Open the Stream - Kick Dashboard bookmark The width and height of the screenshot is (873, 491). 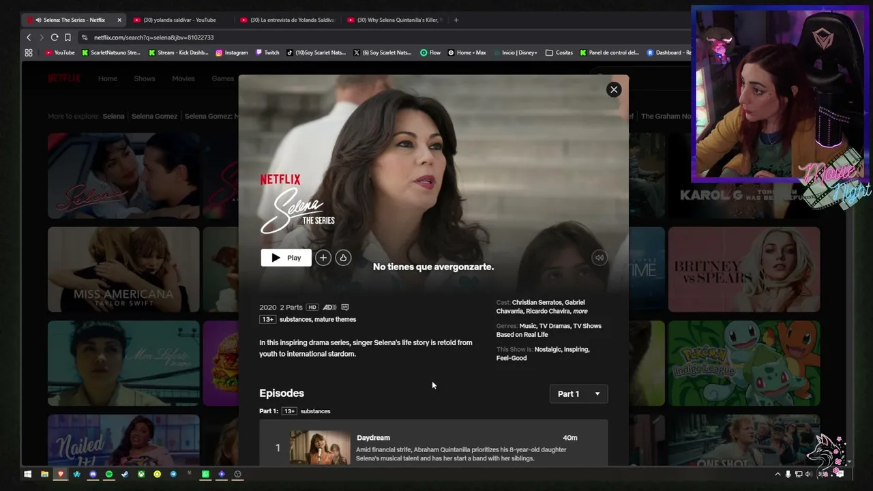point(178,53)
